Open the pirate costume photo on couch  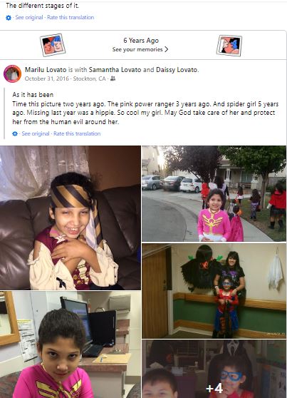[x=71, y=218]
